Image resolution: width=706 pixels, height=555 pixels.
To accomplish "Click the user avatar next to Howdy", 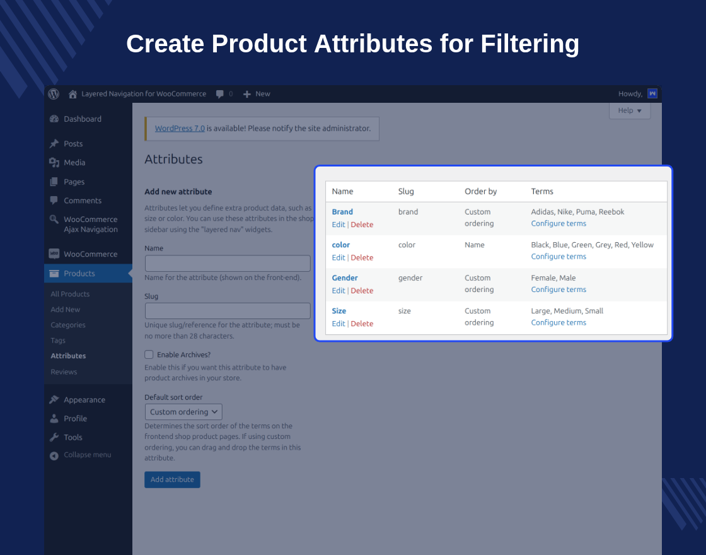I will 652,94.
